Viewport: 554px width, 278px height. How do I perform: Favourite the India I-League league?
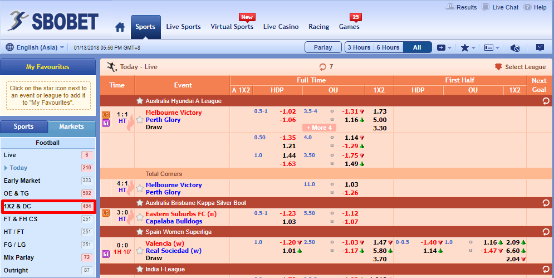pyautogui.click(x=140, y=270)
